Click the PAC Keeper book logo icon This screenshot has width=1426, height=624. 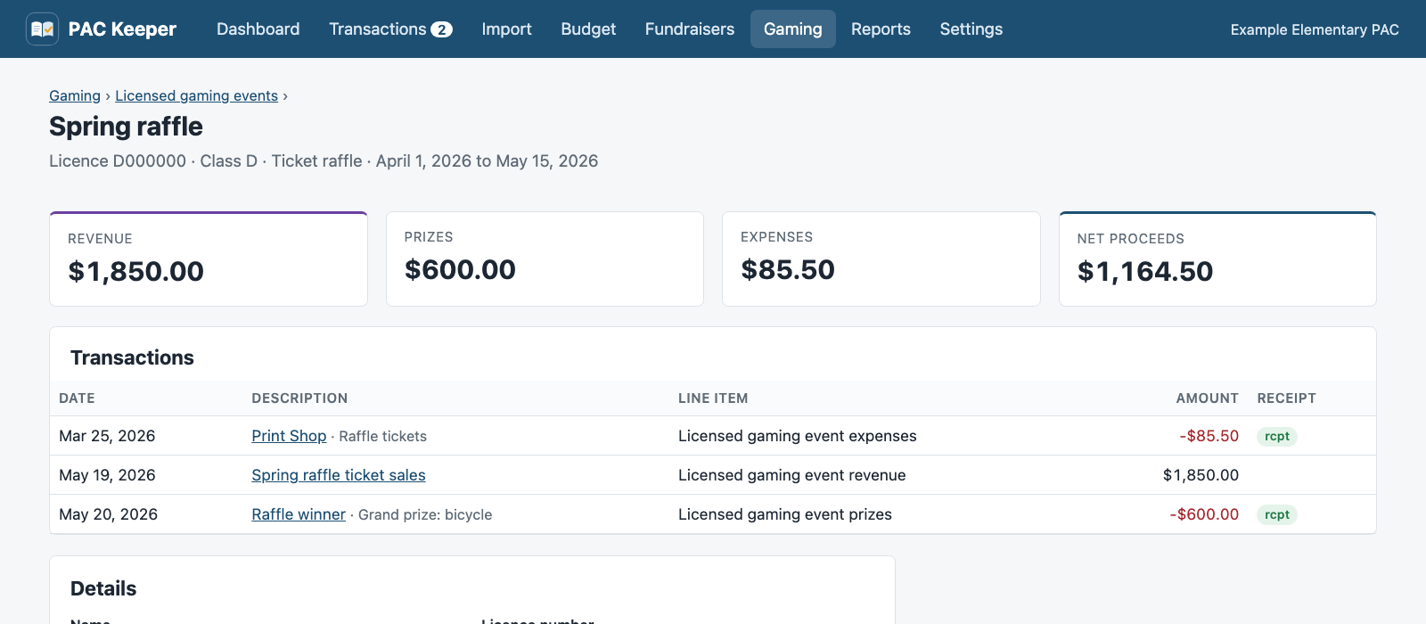42,29
